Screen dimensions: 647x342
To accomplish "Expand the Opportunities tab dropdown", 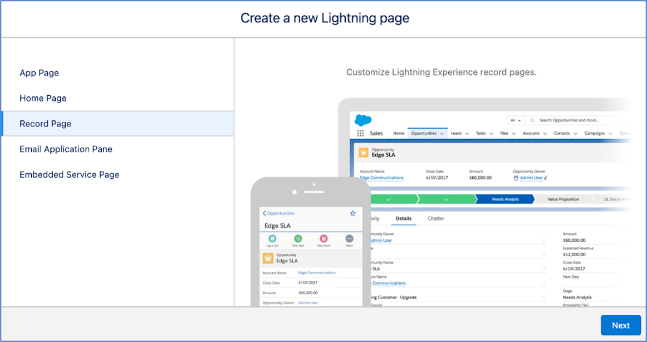I will [442, 134].
